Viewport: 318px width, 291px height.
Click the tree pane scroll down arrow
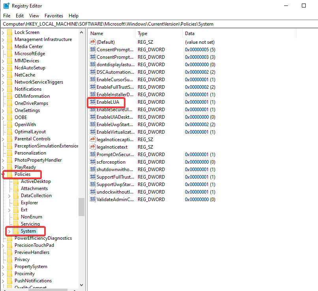(x=82, y=285)
